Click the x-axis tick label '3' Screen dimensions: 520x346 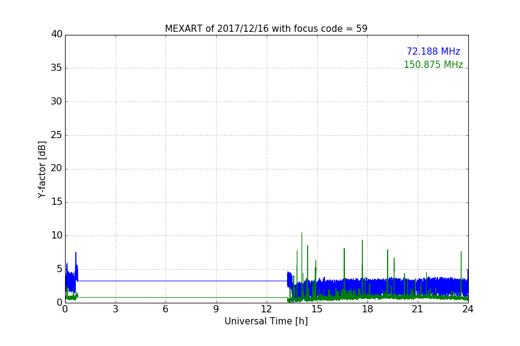[116, 309]
